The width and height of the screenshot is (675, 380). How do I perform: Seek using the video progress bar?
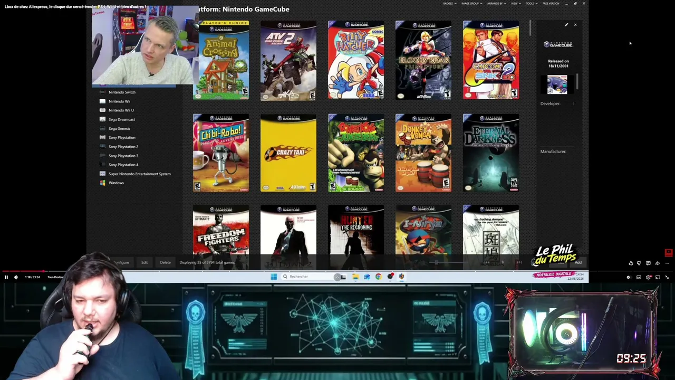tap(337, 271)
